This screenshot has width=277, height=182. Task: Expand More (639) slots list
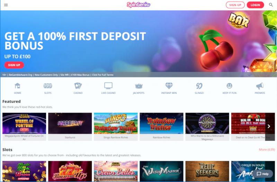pyautogui.click(x=267, y=150)
